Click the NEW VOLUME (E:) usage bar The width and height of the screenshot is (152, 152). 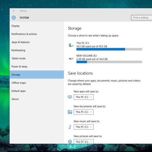coord(109,62)
